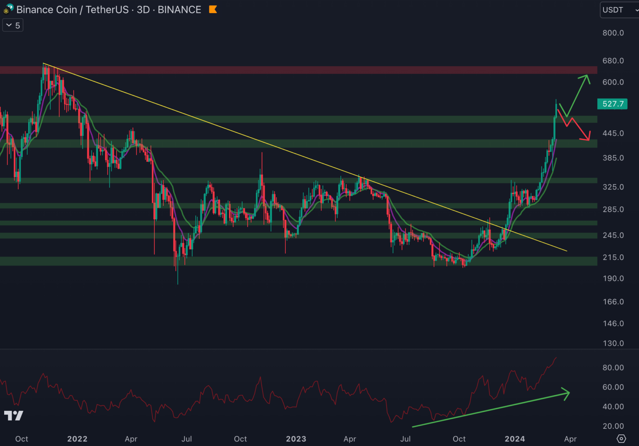Expand the collapsed indicators legend showing 5
Viewport: 639px width, 446px height.
pos(13,26)
